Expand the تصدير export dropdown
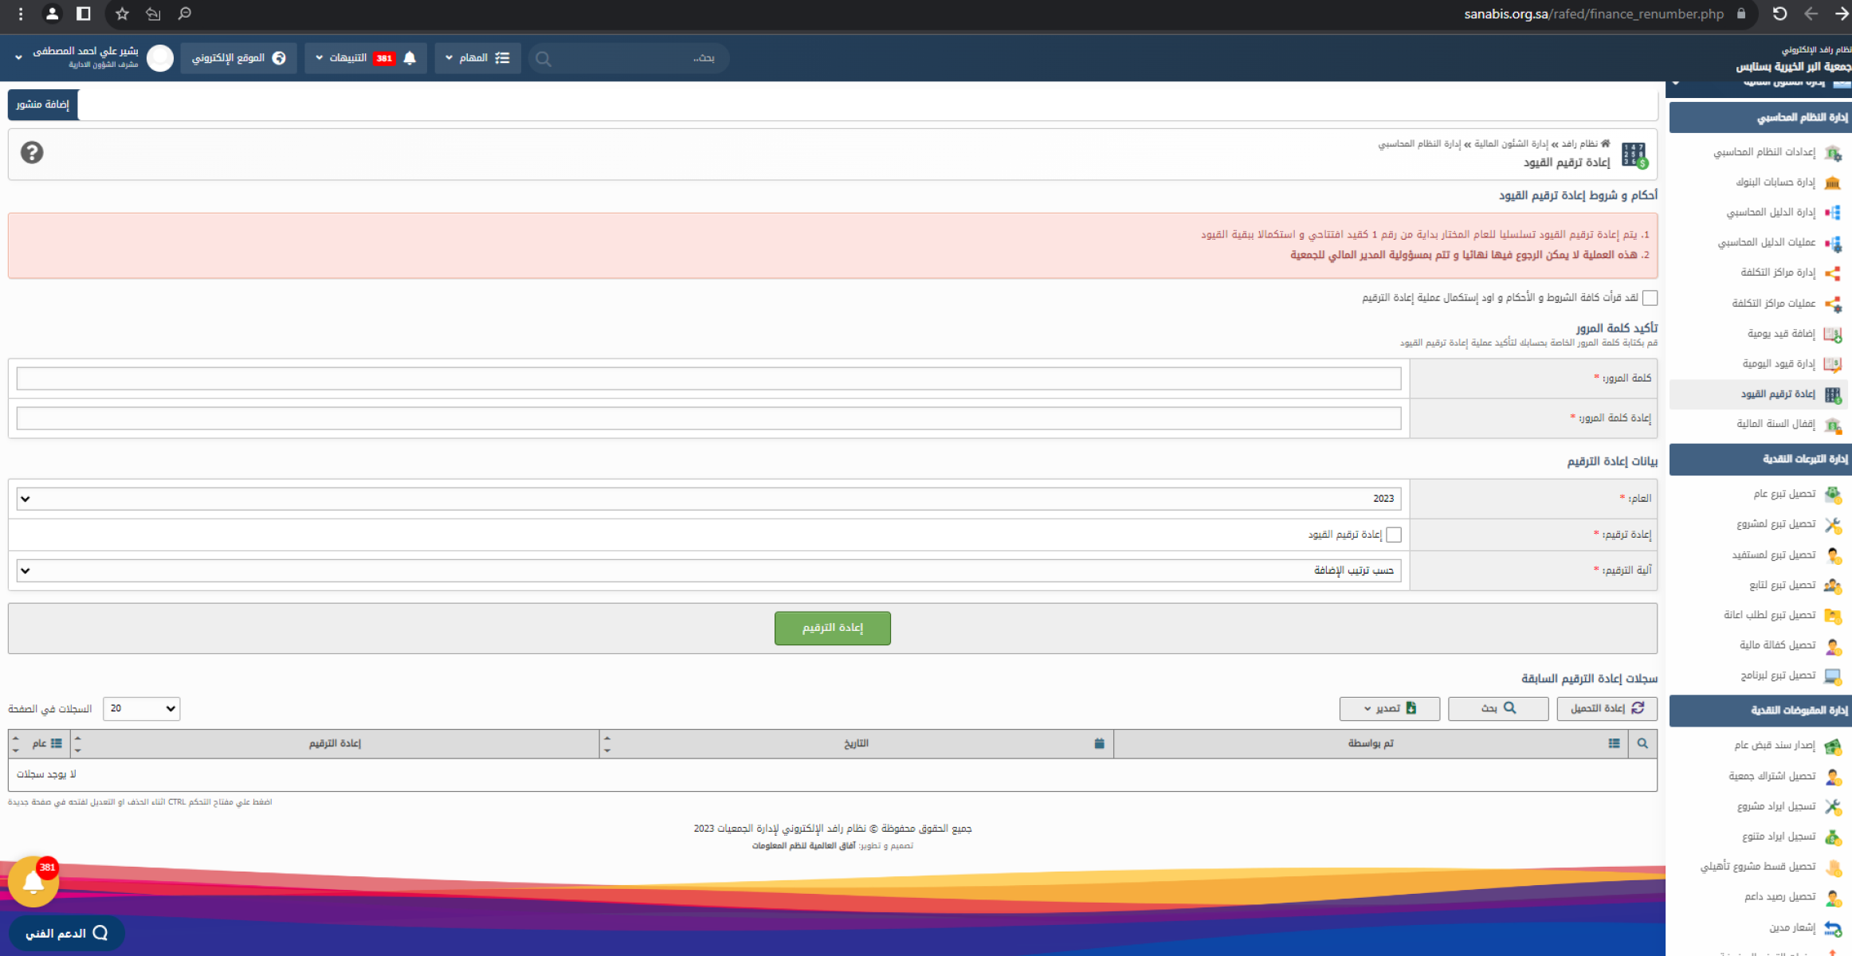This screenshot has height=956, width=1852. coord(1389,708)
